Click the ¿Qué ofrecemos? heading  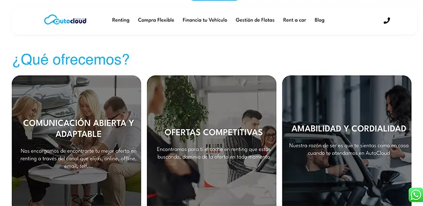pos(71,60)
